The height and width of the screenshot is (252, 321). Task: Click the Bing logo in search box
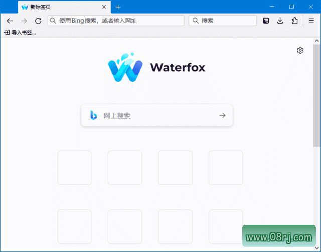pyautogui.click(x=93, y=115)
